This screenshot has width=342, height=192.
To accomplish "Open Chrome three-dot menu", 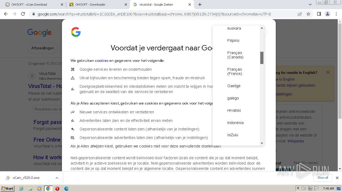I will click(x=336, y=14).
